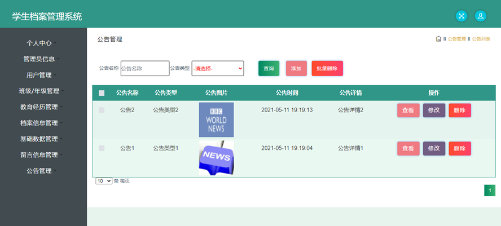Tick the checkbox for 公告2 row
Image resolution: width=501 pixels, height=226 pixels.
102,110
